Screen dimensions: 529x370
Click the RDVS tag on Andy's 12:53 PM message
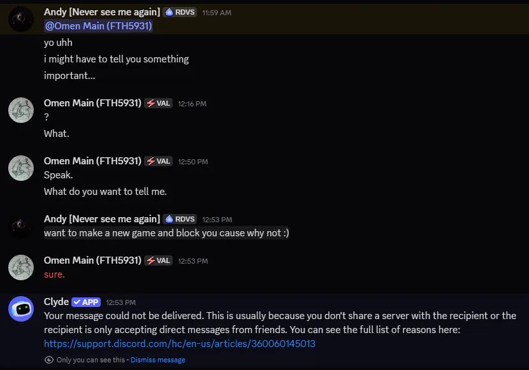pos(180,219)
